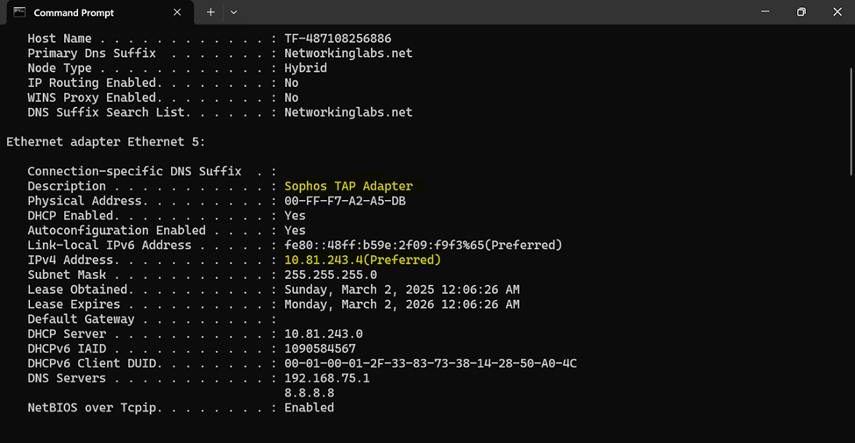Click the Command Prompt tab icon
The width and height of the screenshot is (855, 443).
pos(19,12)
